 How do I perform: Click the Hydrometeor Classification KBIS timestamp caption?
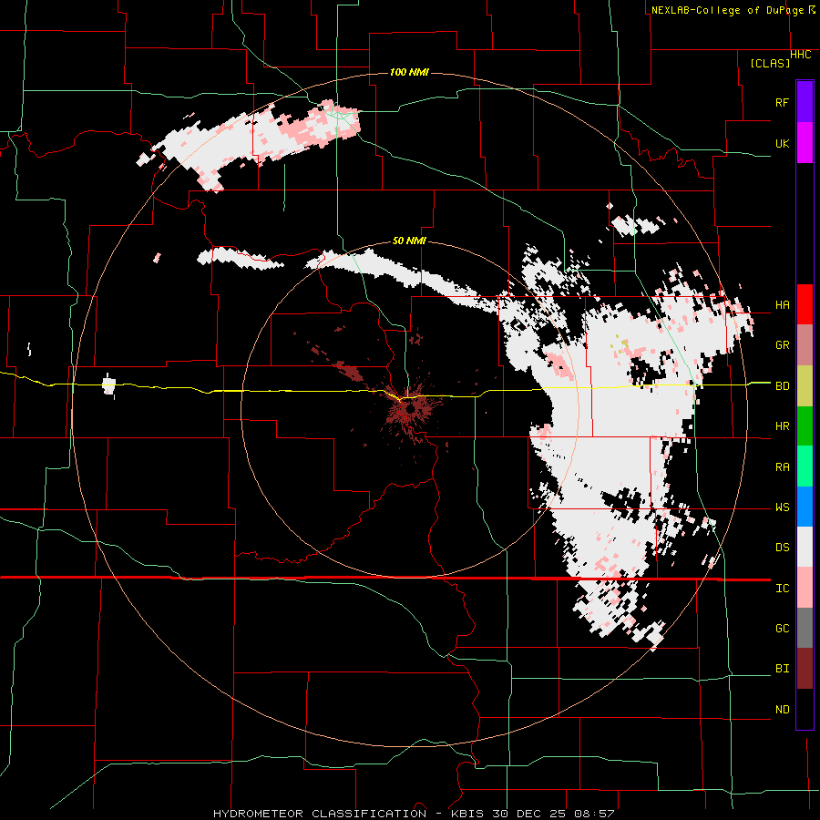click(414, 814)
